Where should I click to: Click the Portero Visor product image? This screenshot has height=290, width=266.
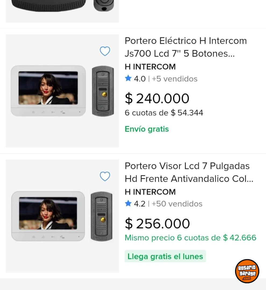[x=62, y=216]
